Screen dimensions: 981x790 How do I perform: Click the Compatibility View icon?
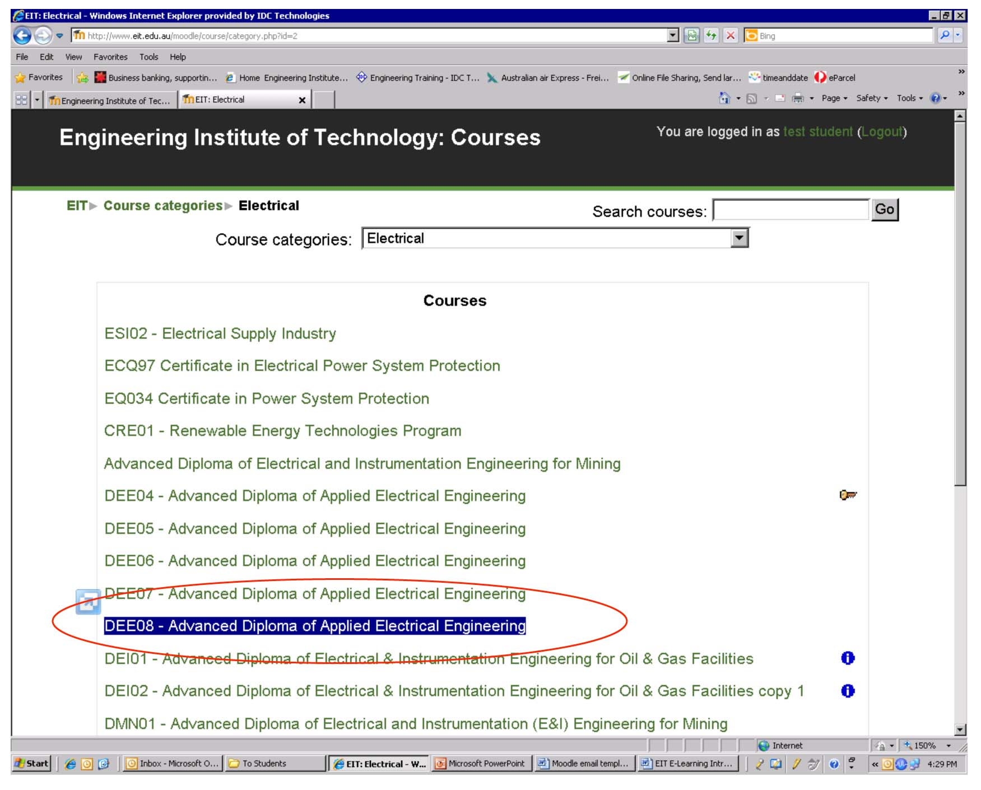coord(692,36)
